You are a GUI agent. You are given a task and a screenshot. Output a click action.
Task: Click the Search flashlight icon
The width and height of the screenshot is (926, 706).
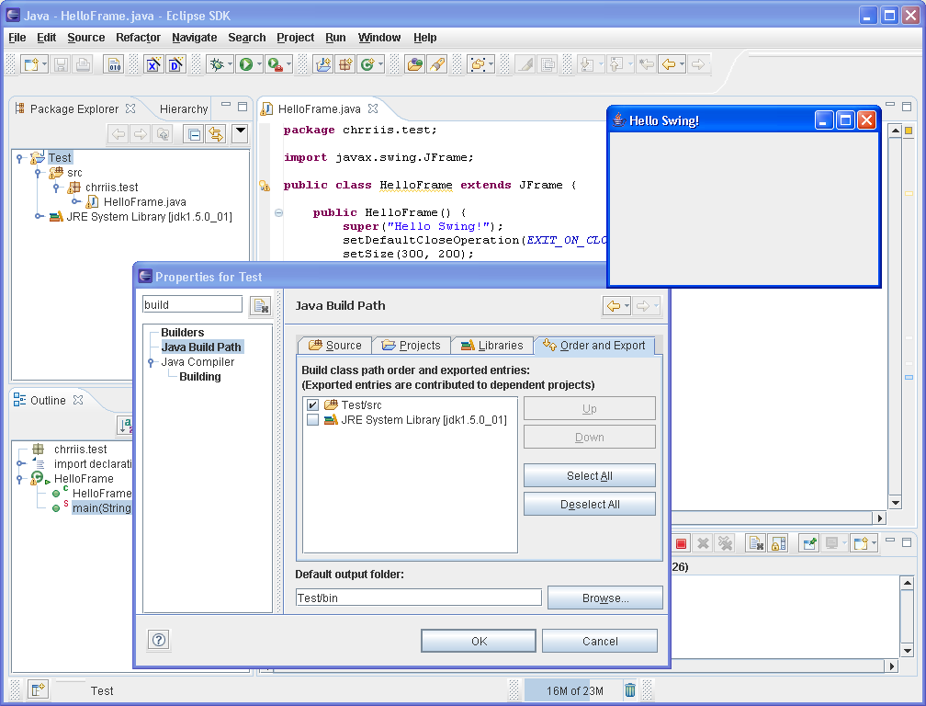point(437,63)
